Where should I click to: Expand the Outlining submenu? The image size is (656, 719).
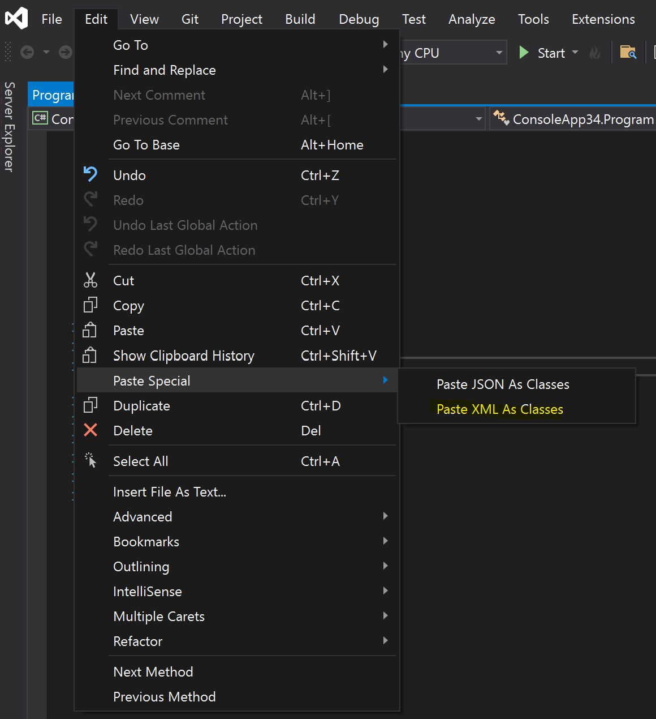pos(236,566)
